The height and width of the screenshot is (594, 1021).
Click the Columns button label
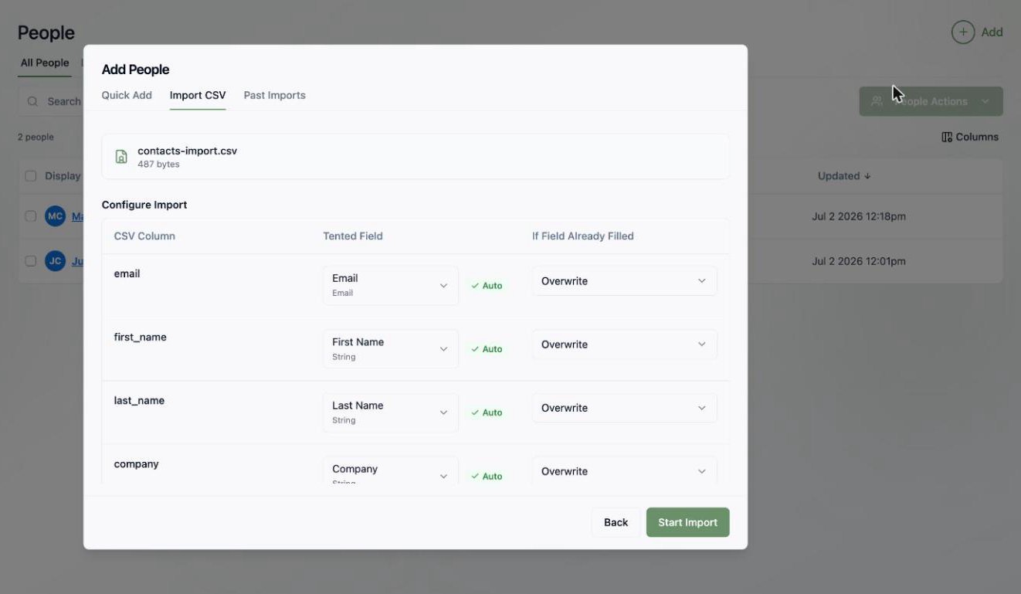pyautogui.click(x=977, y=137)
